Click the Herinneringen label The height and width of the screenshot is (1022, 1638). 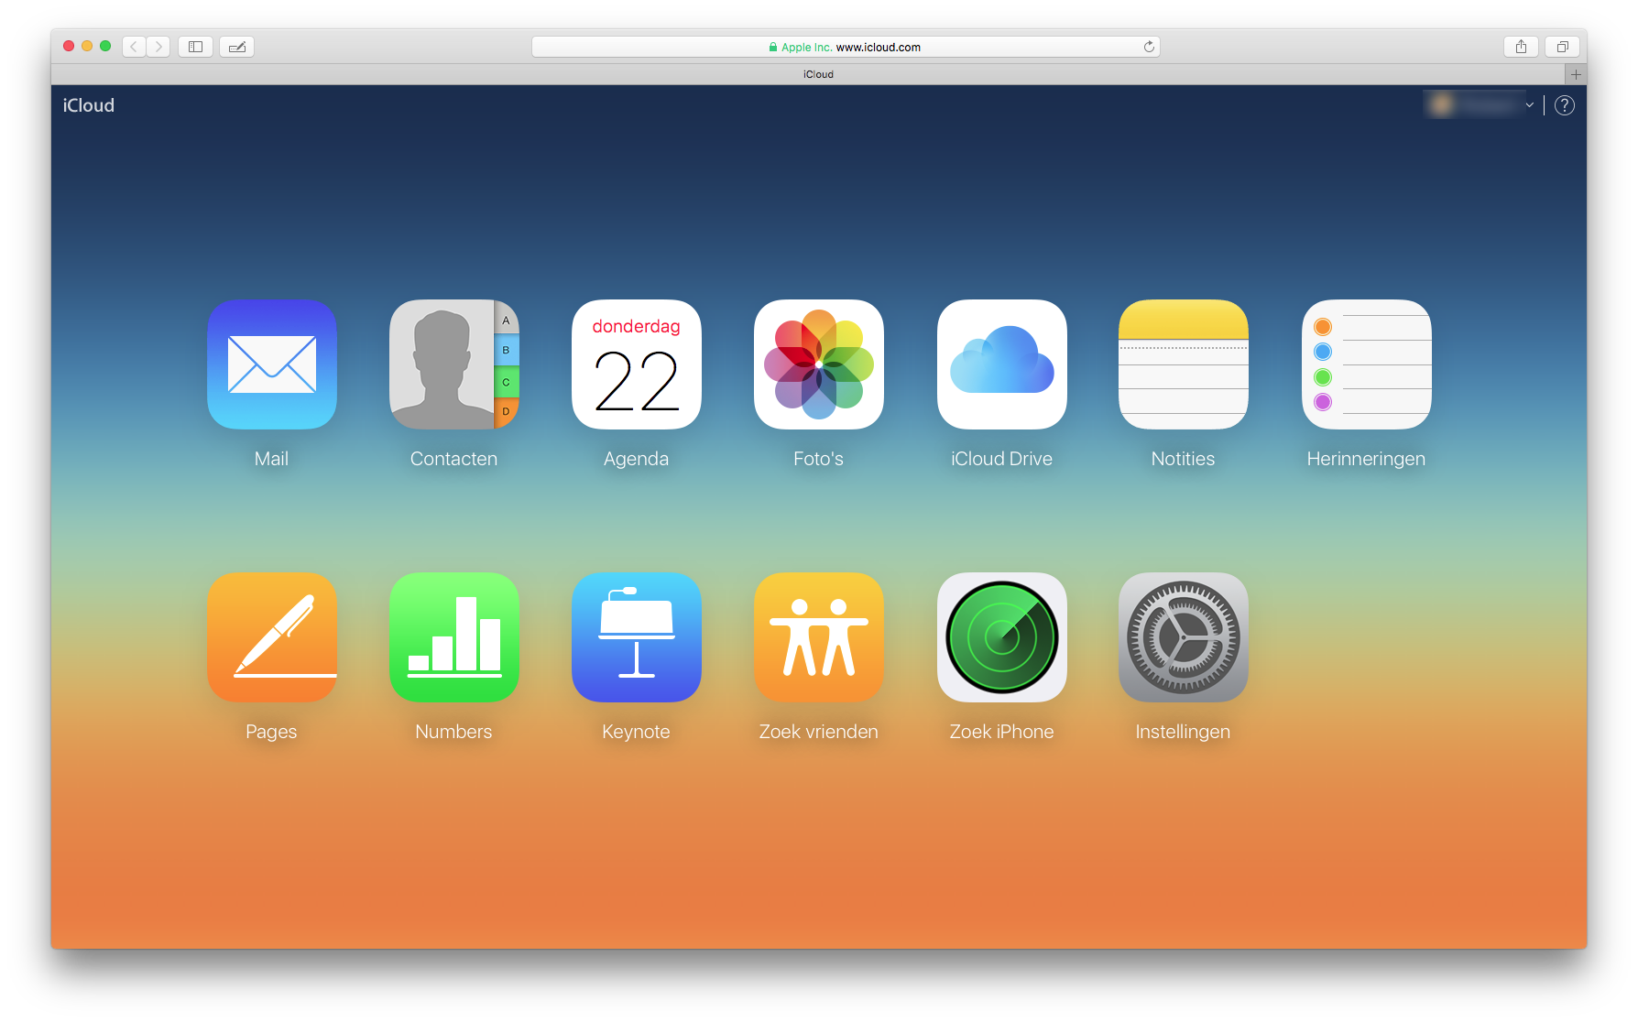tap(1366, 459)
